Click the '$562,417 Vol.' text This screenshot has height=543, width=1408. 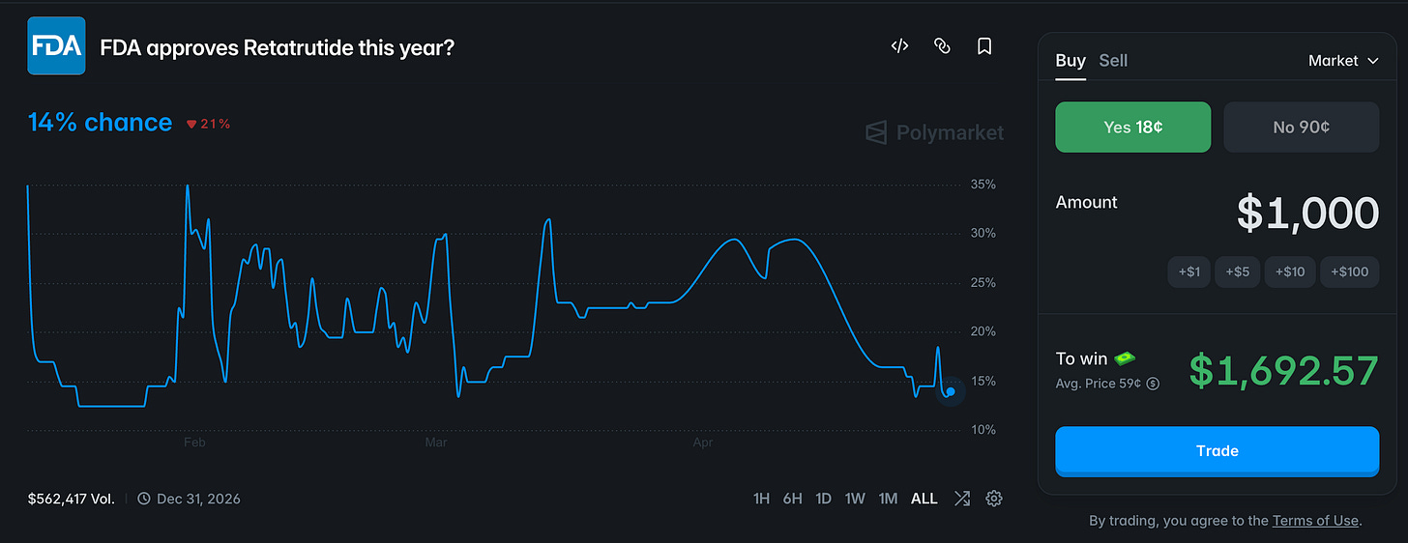(72, 499)
